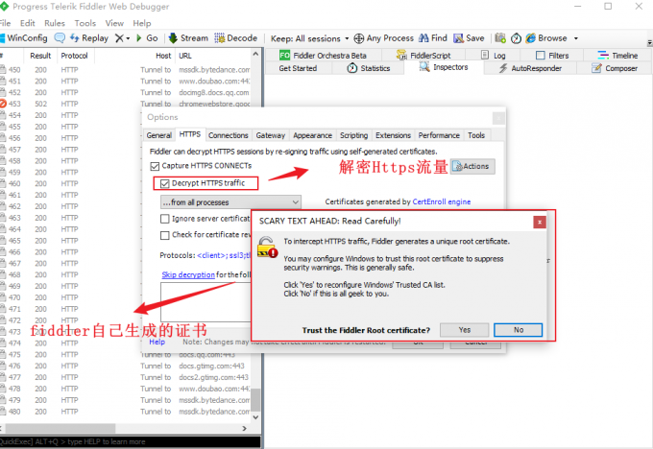The image size is (653, 449).
Task: Click down arrow on session list scrollbar
Action: click(x=255, y=417)
